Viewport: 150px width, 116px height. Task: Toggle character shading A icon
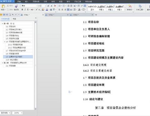pyautogui.click(x=51, y=10)
